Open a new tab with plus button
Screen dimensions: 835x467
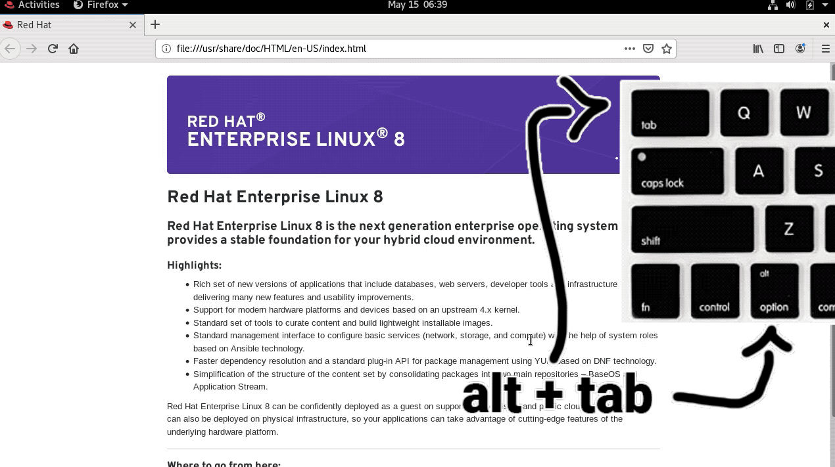155,25
